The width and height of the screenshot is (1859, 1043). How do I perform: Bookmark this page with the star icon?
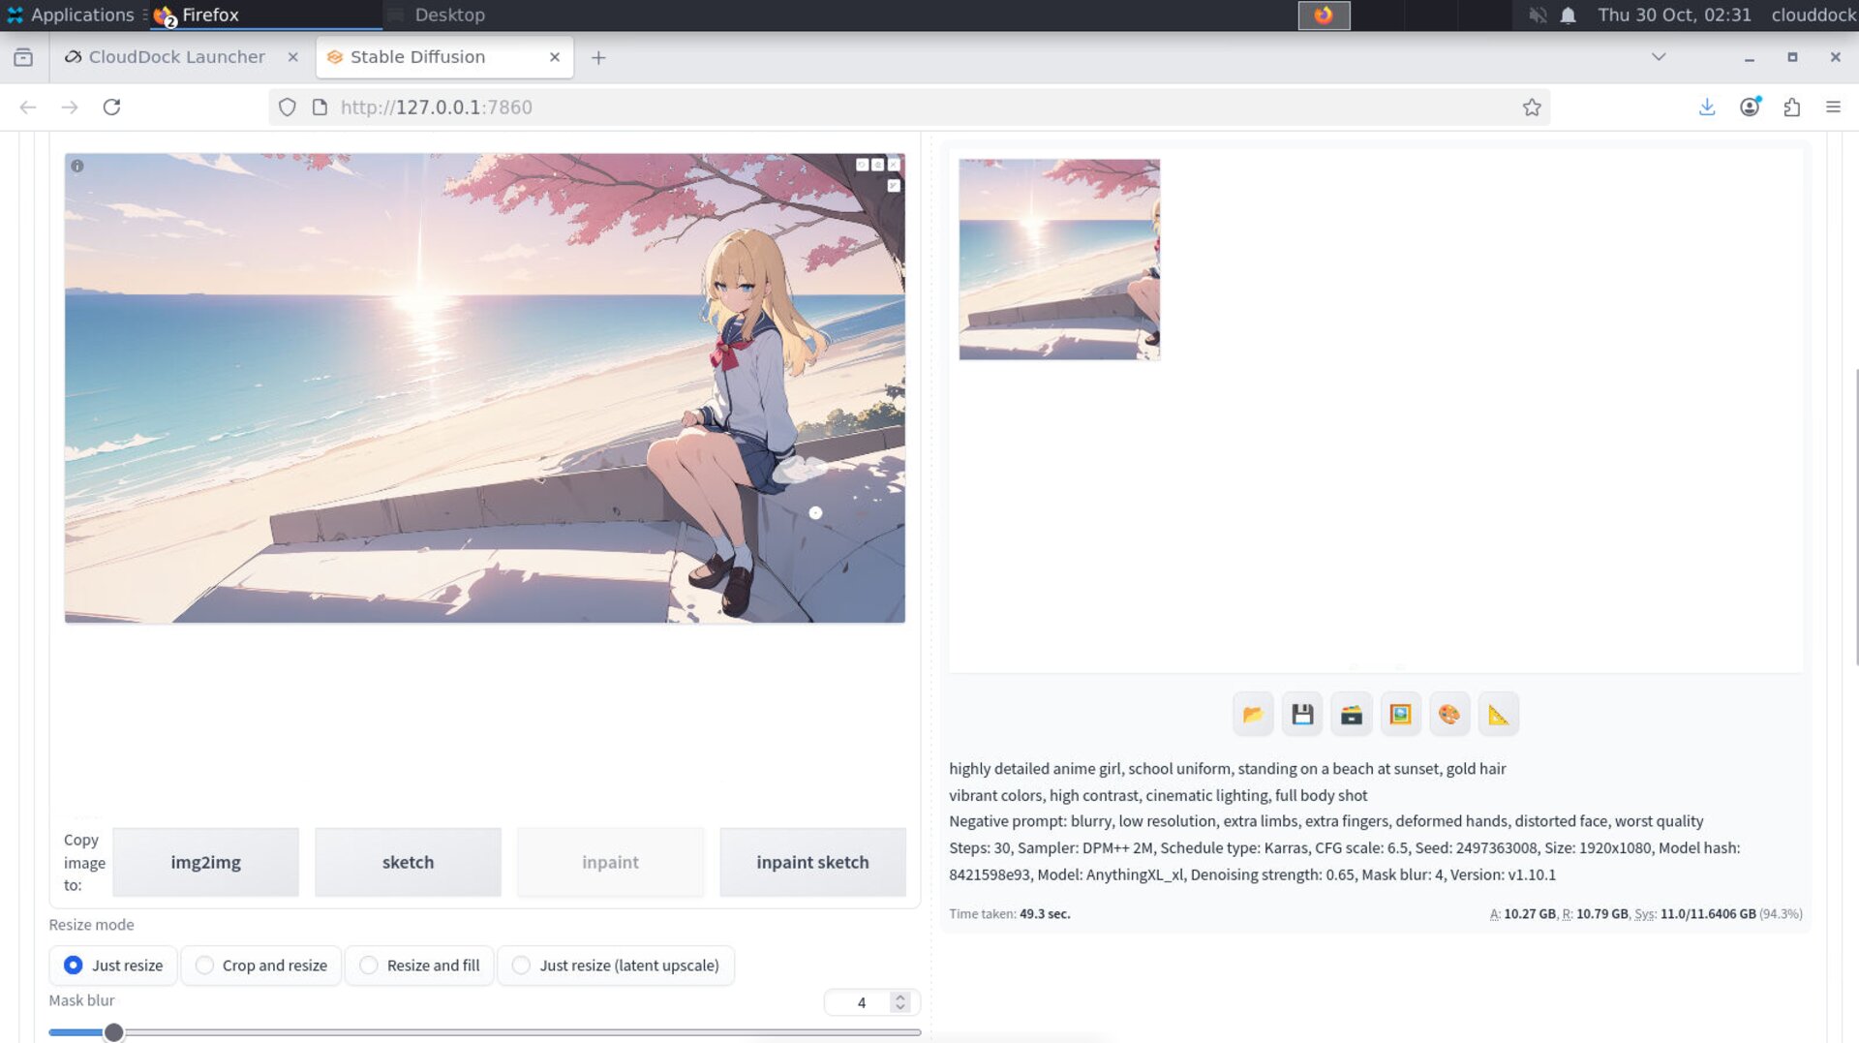coord(1531,107)
